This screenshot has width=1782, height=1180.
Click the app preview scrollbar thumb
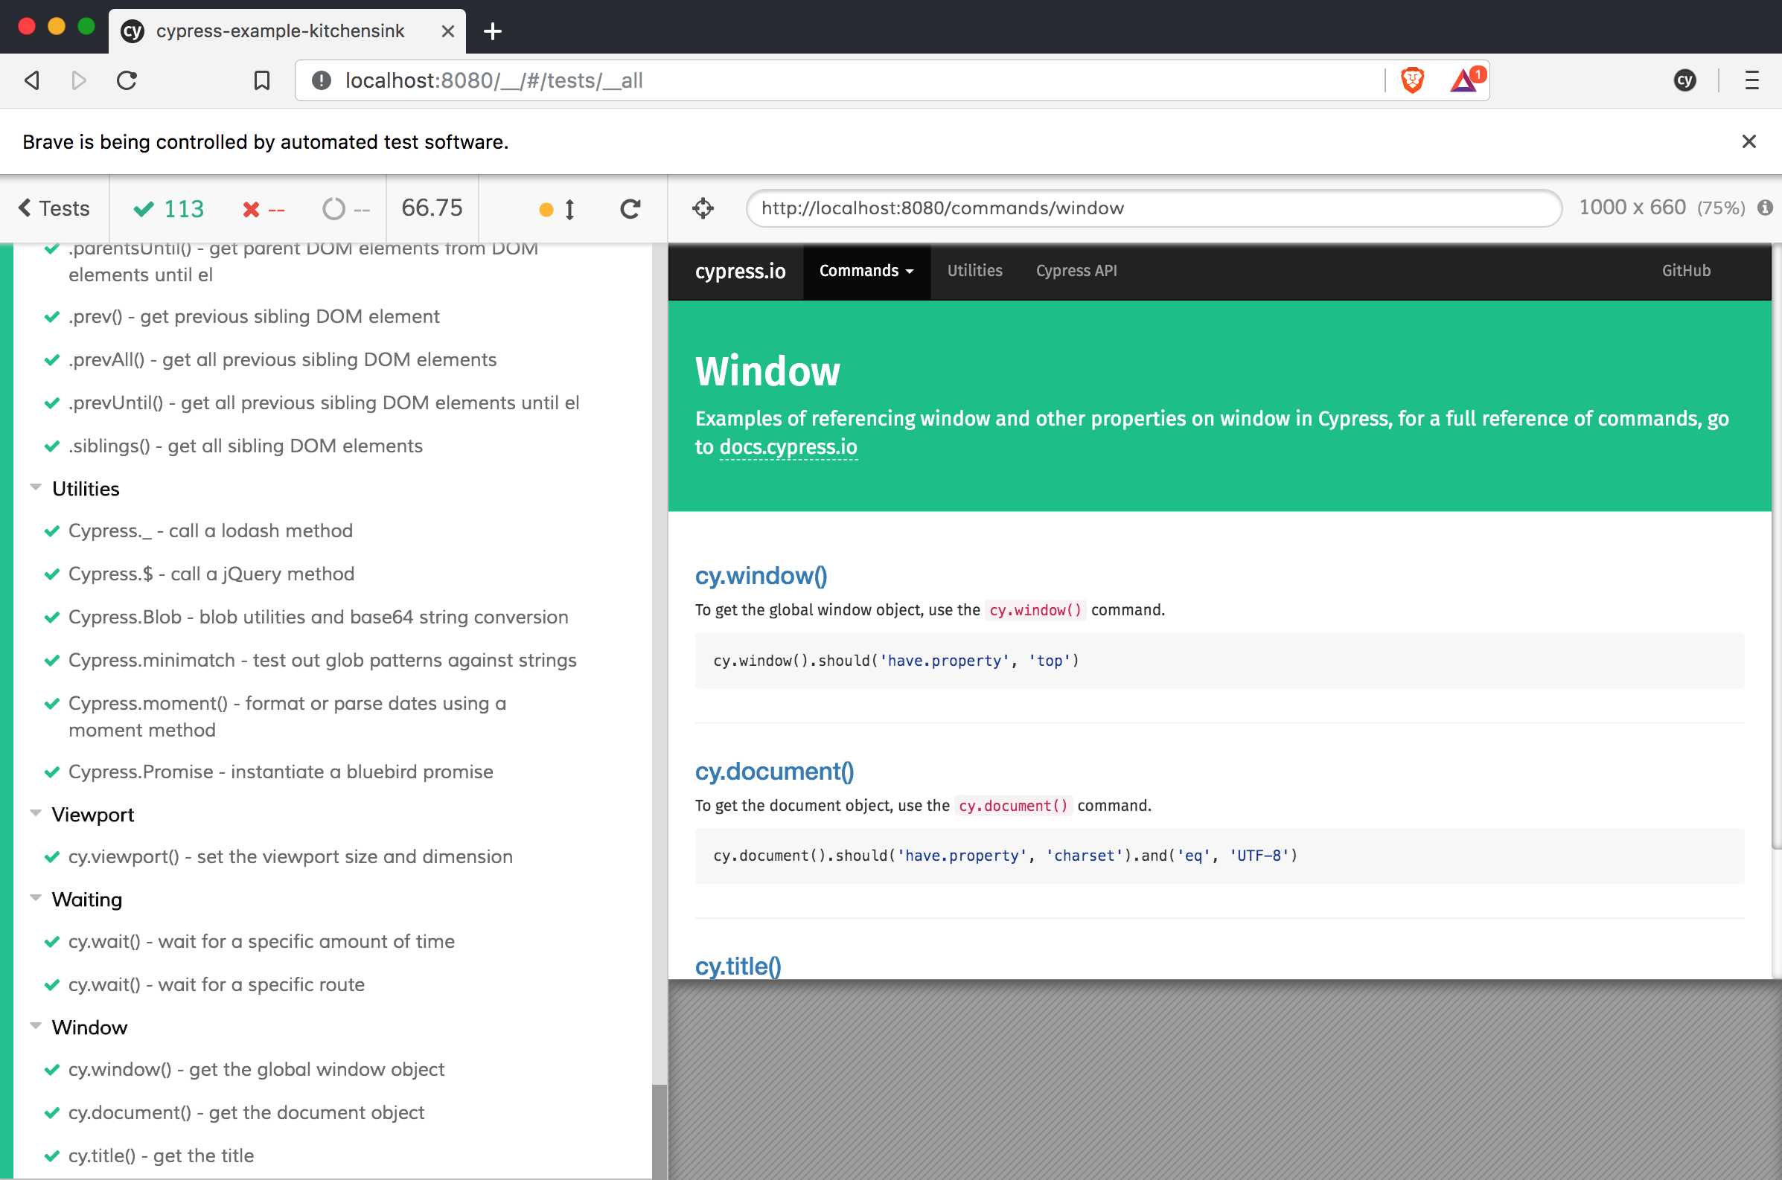click(1777, 545)
